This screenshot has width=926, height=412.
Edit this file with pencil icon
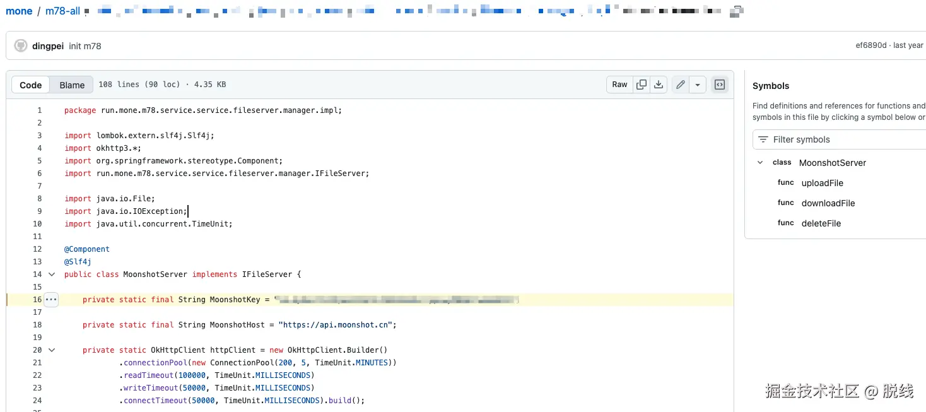point(680,85)
